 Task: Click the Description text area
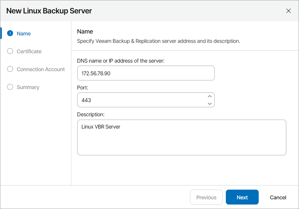pyautogui.click(x=181, y=137)
